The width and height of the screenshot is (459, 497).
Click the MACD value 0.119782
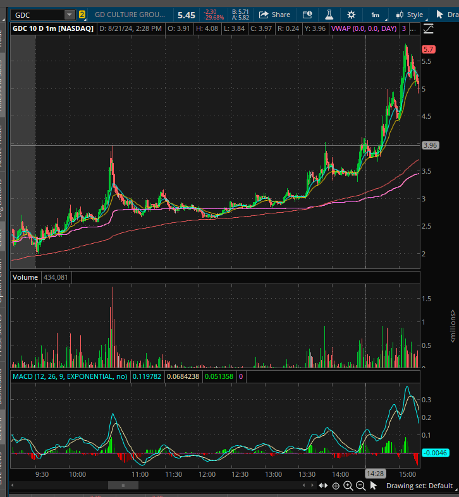click(x=147, y=376)
